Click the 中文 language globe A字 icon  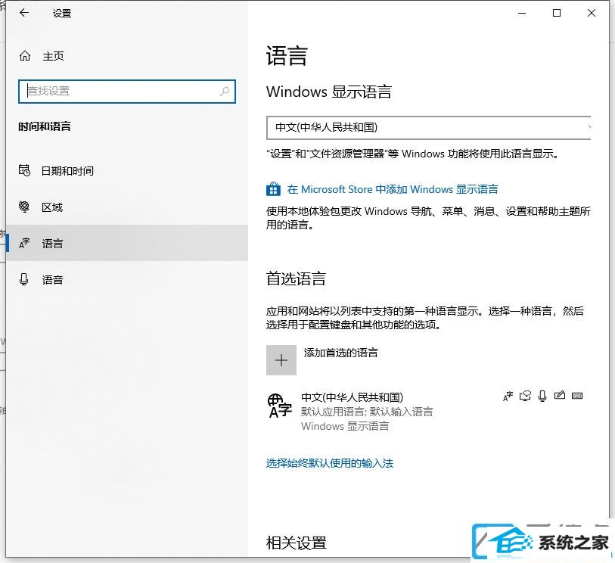[x=280, y=406]
